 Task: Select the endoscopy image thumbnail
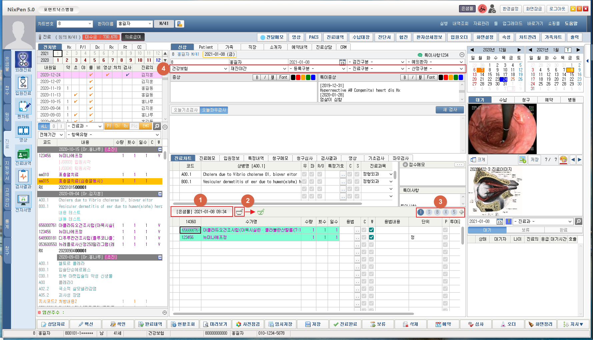click(502, 129)
